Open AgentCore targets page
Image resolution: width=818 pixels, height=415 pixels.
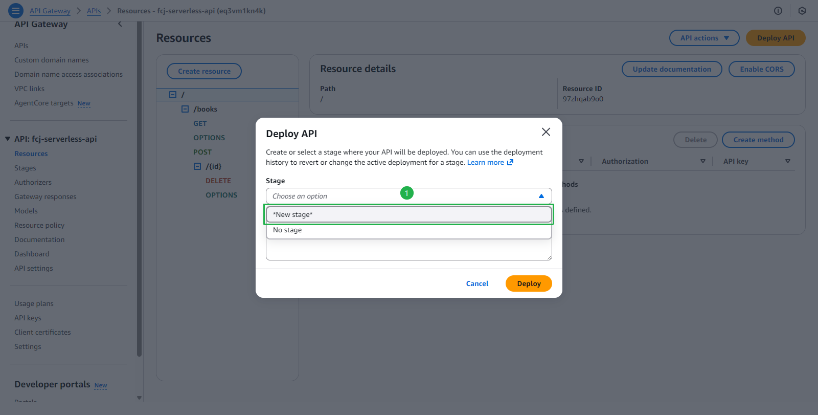(x=44, y=103)
